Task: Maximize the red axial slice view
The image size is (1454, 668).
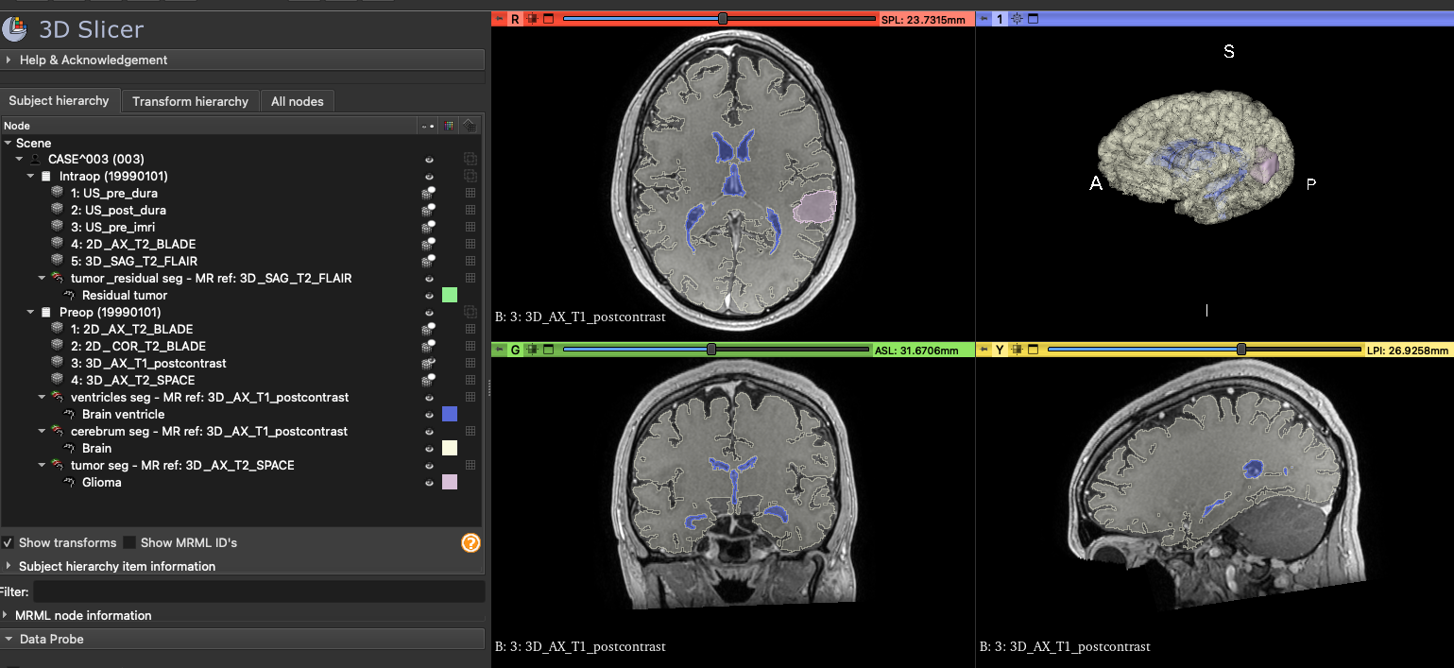Action: (x=549, y=18)
